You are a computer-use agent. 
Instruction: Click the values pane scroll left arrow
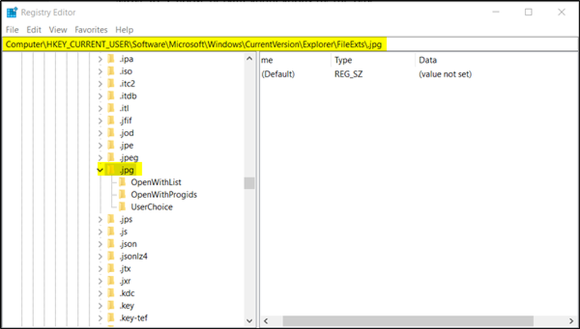pos(266,321)
